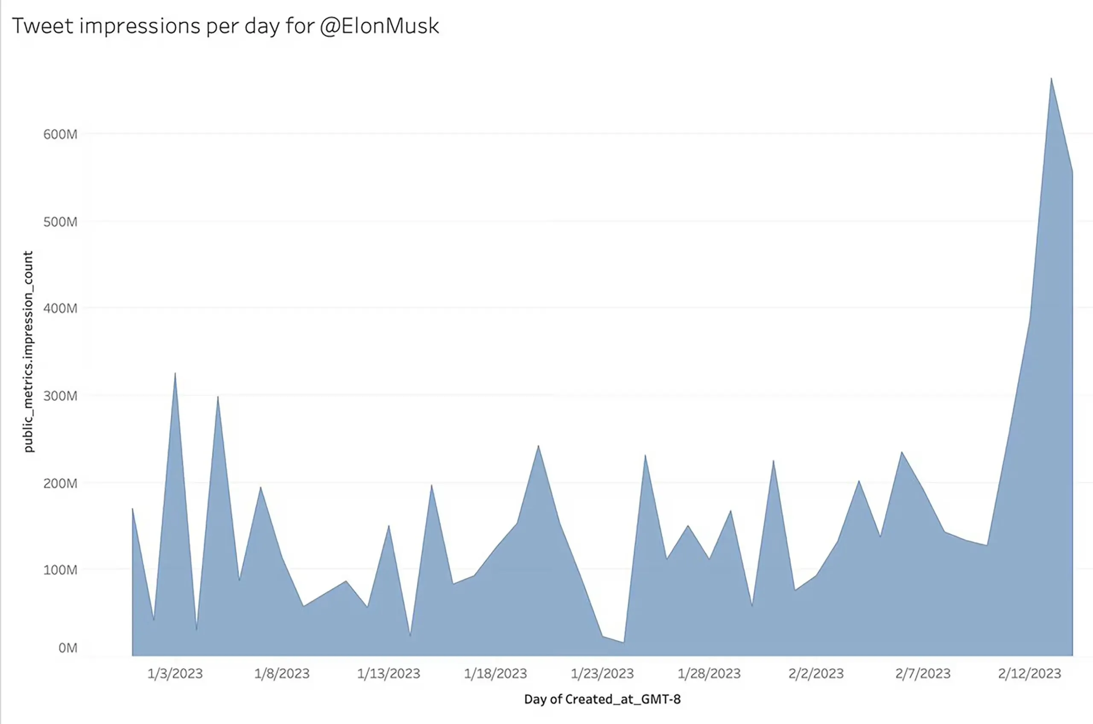Click the Day of Created_at_GMT-8 axis title
The image size is (1093, 724).
(602, 699)
